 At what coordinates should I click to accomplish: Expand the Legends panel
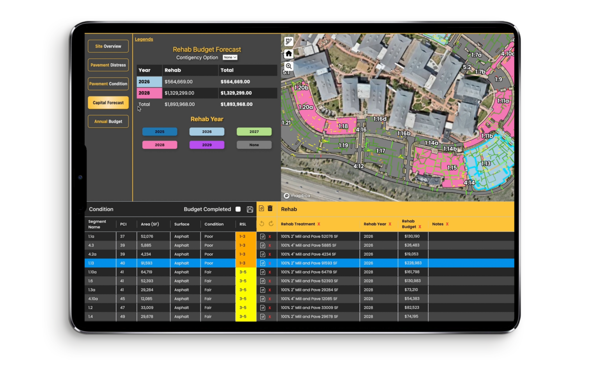coord(144,39)
